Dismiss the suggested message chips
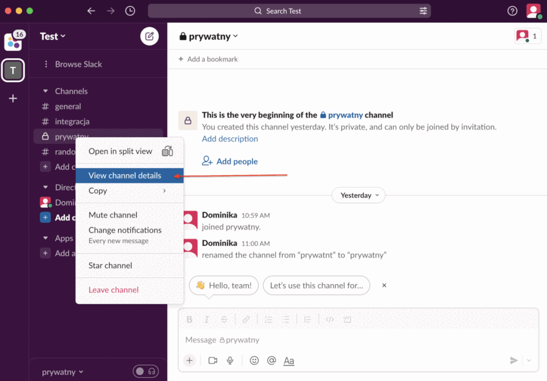This screenshot has height=381, width=547. (x=384, y=285)
